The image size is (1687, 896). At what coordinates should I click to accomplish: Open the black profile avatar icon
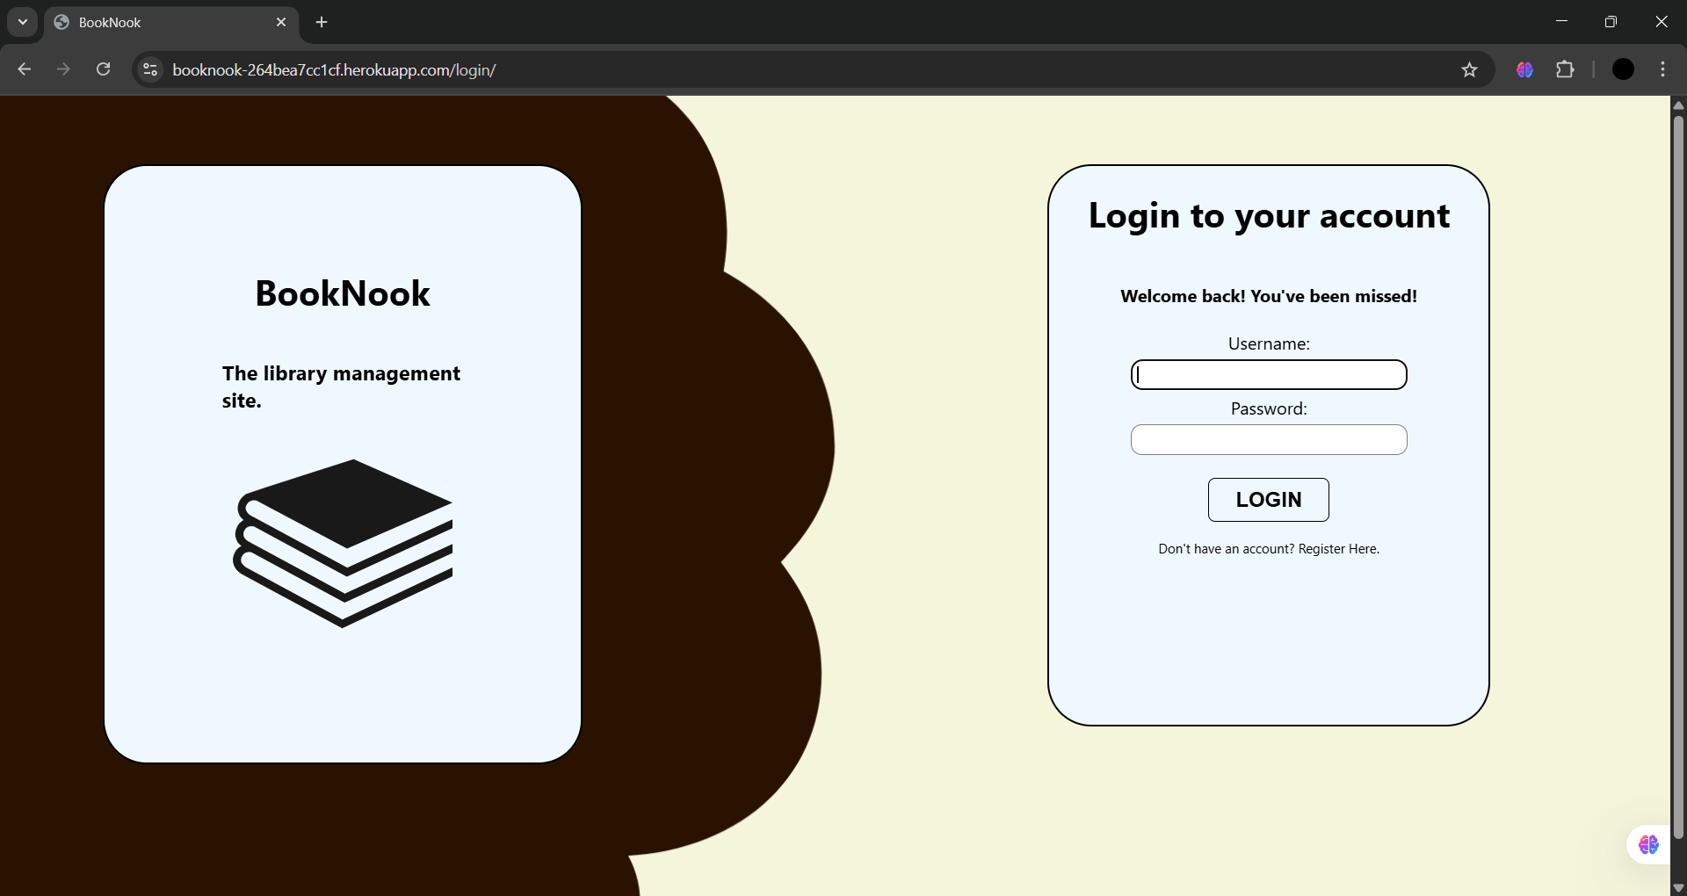point(1623,69)
